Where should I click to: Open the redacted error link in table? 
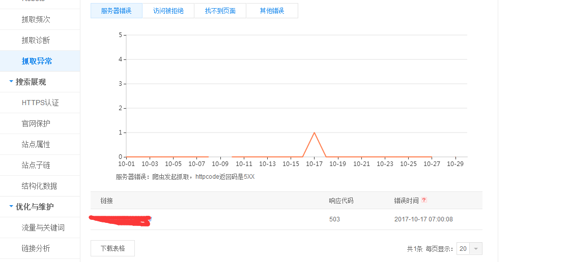tap(121, 220)
